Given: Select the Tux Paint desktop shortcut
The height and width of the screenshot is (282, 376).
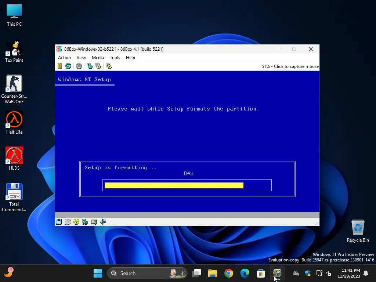Looking at the screenshot, I should [14, 51].
